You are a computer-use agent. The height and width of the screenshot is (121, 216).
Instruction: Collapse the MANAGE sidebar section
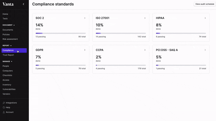[x=12, y=61]
